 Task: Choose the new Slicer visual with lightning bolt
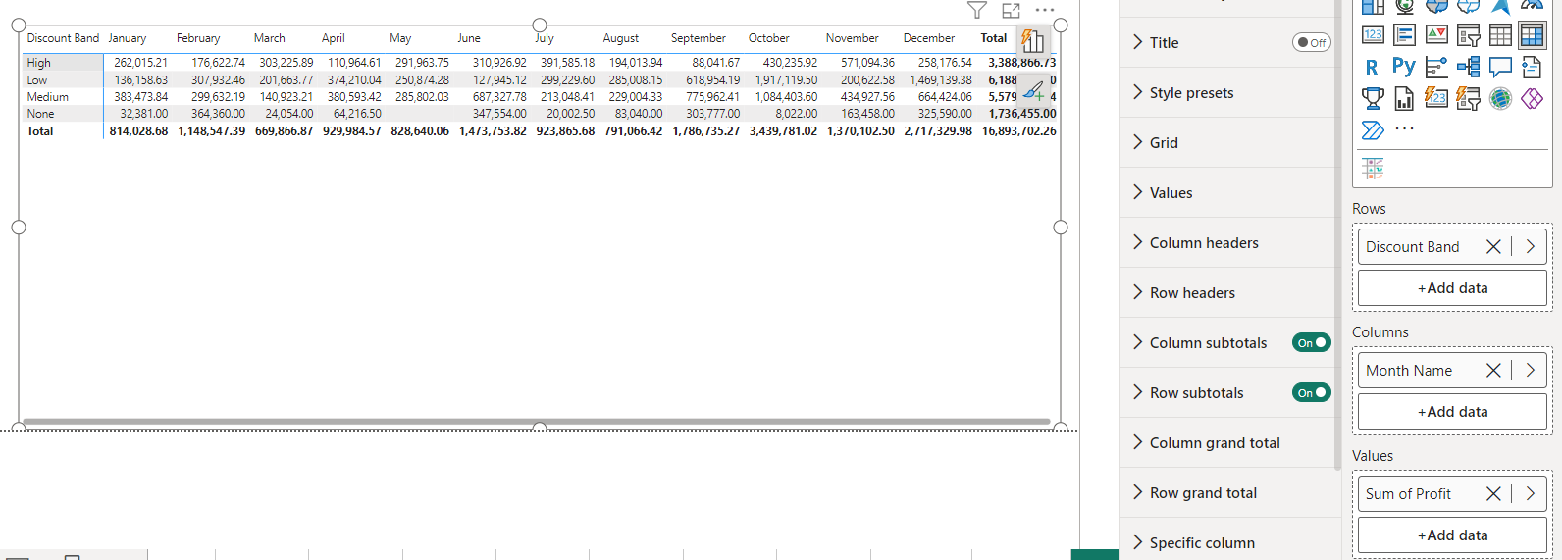(x=1469, y=98)
